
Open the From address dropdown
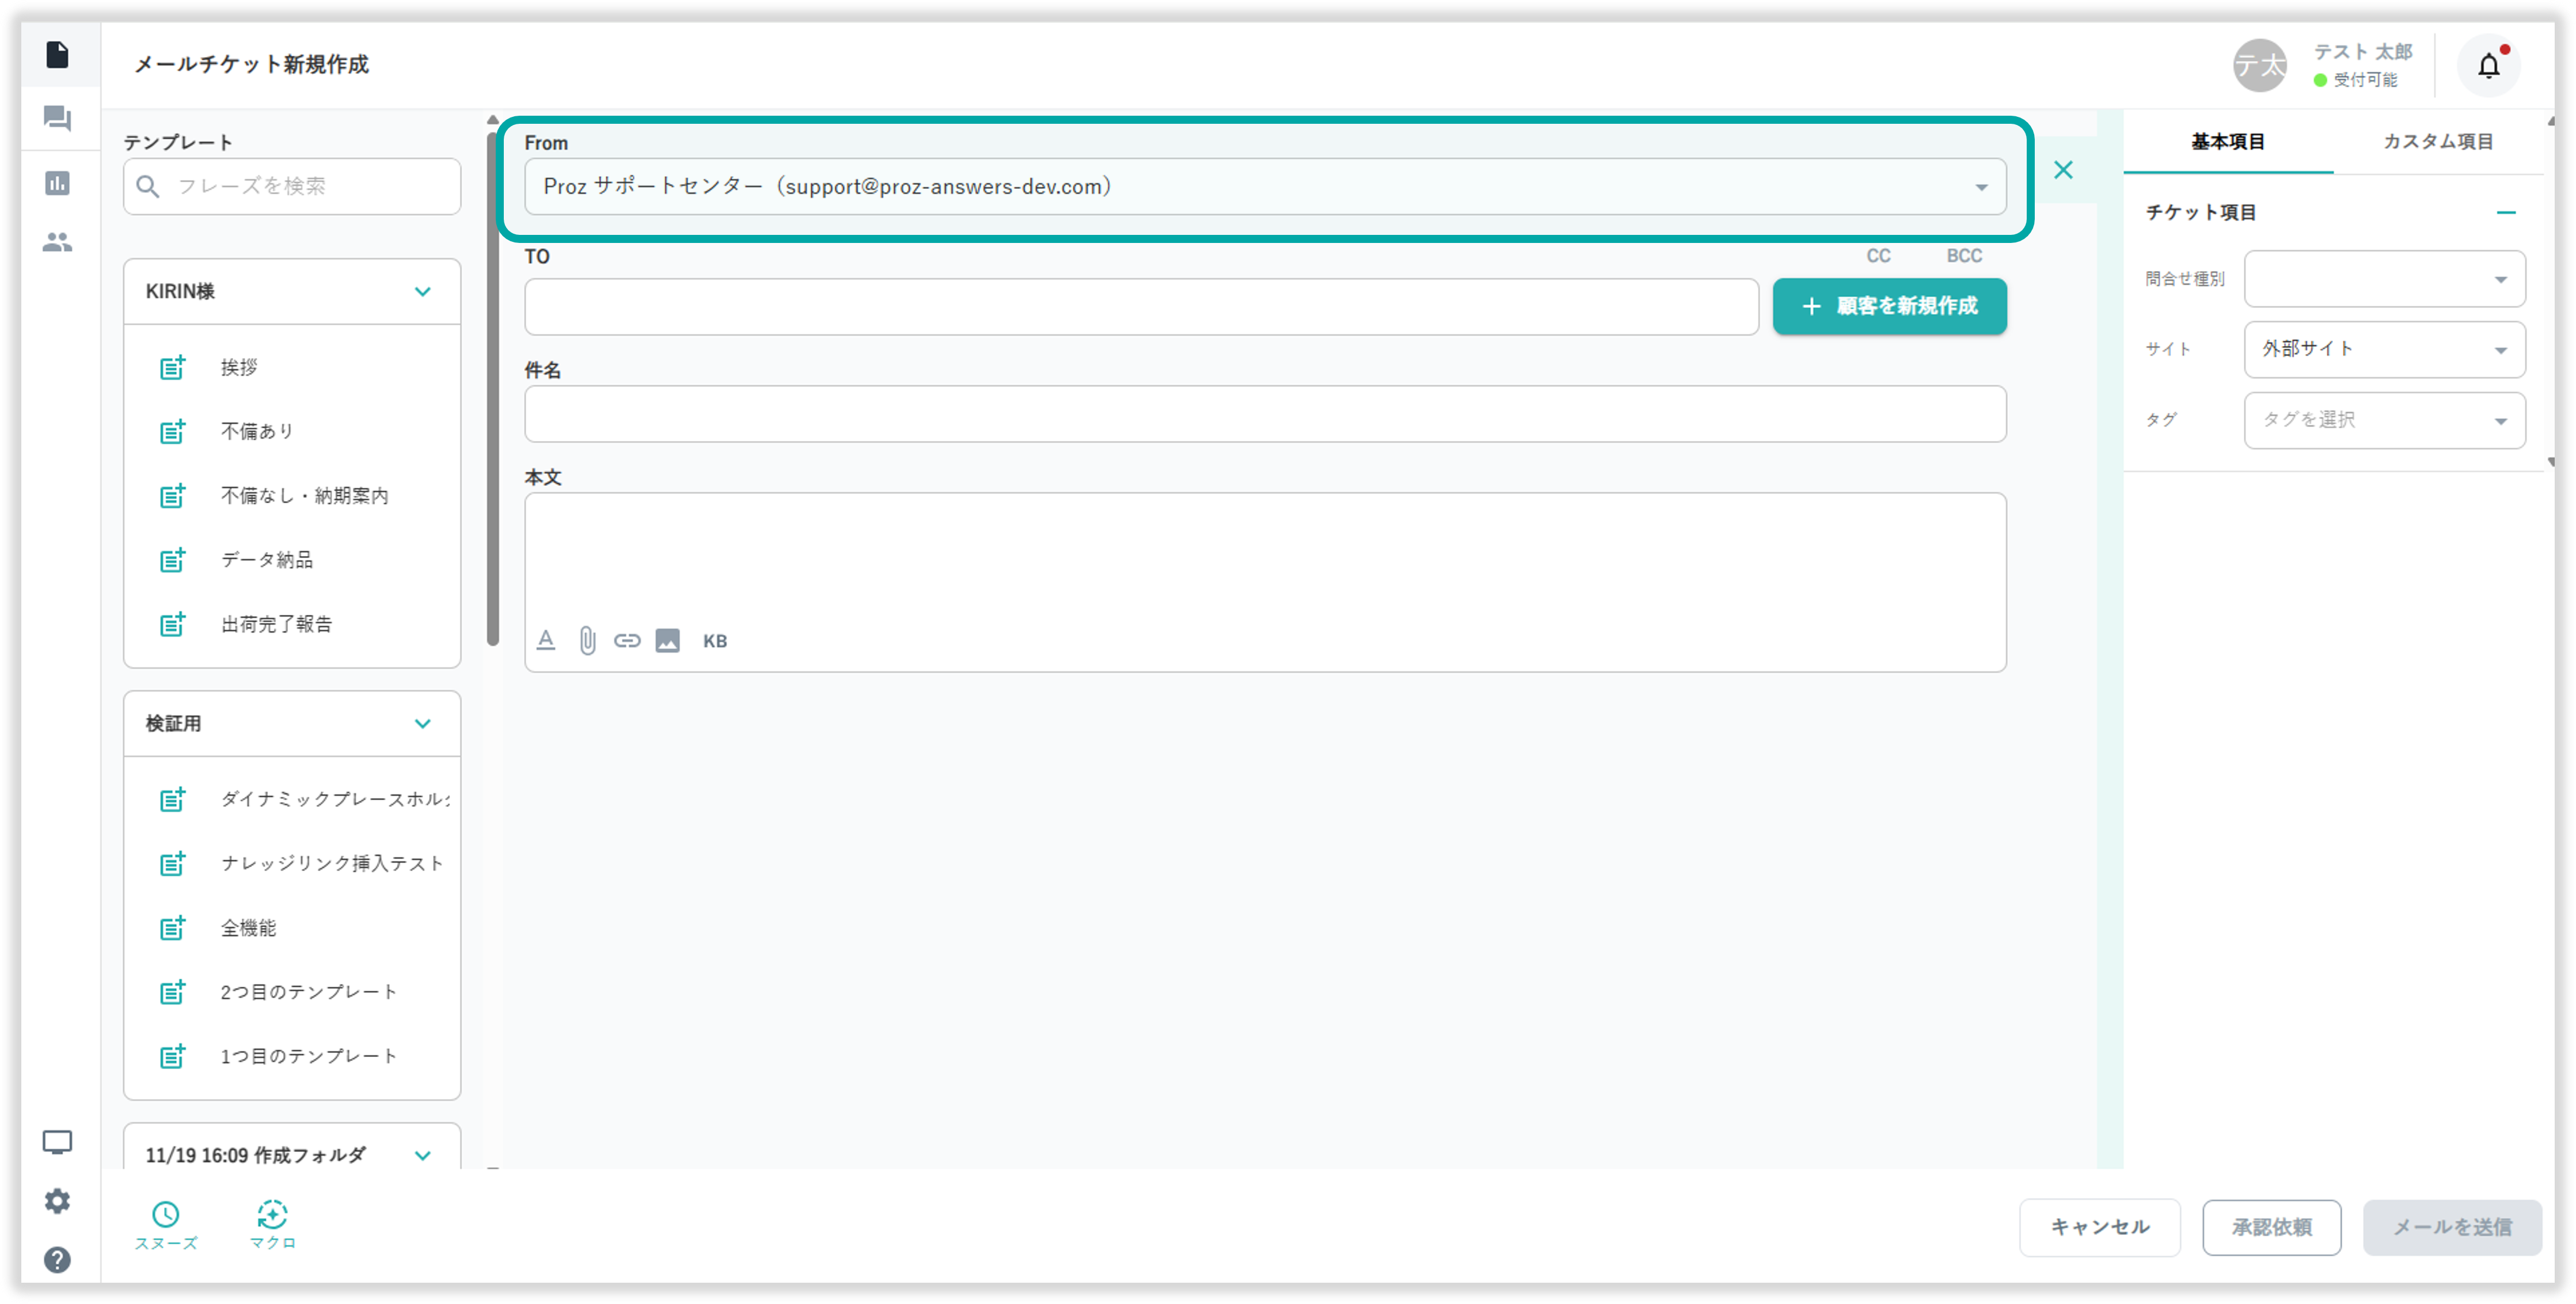coord(1264,187)
